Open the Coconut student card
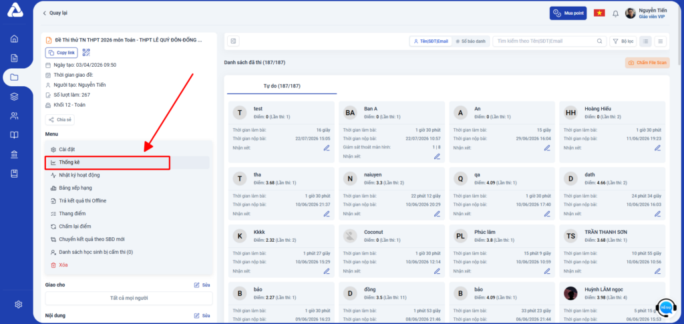684x324 pixels. click(391, 251)
